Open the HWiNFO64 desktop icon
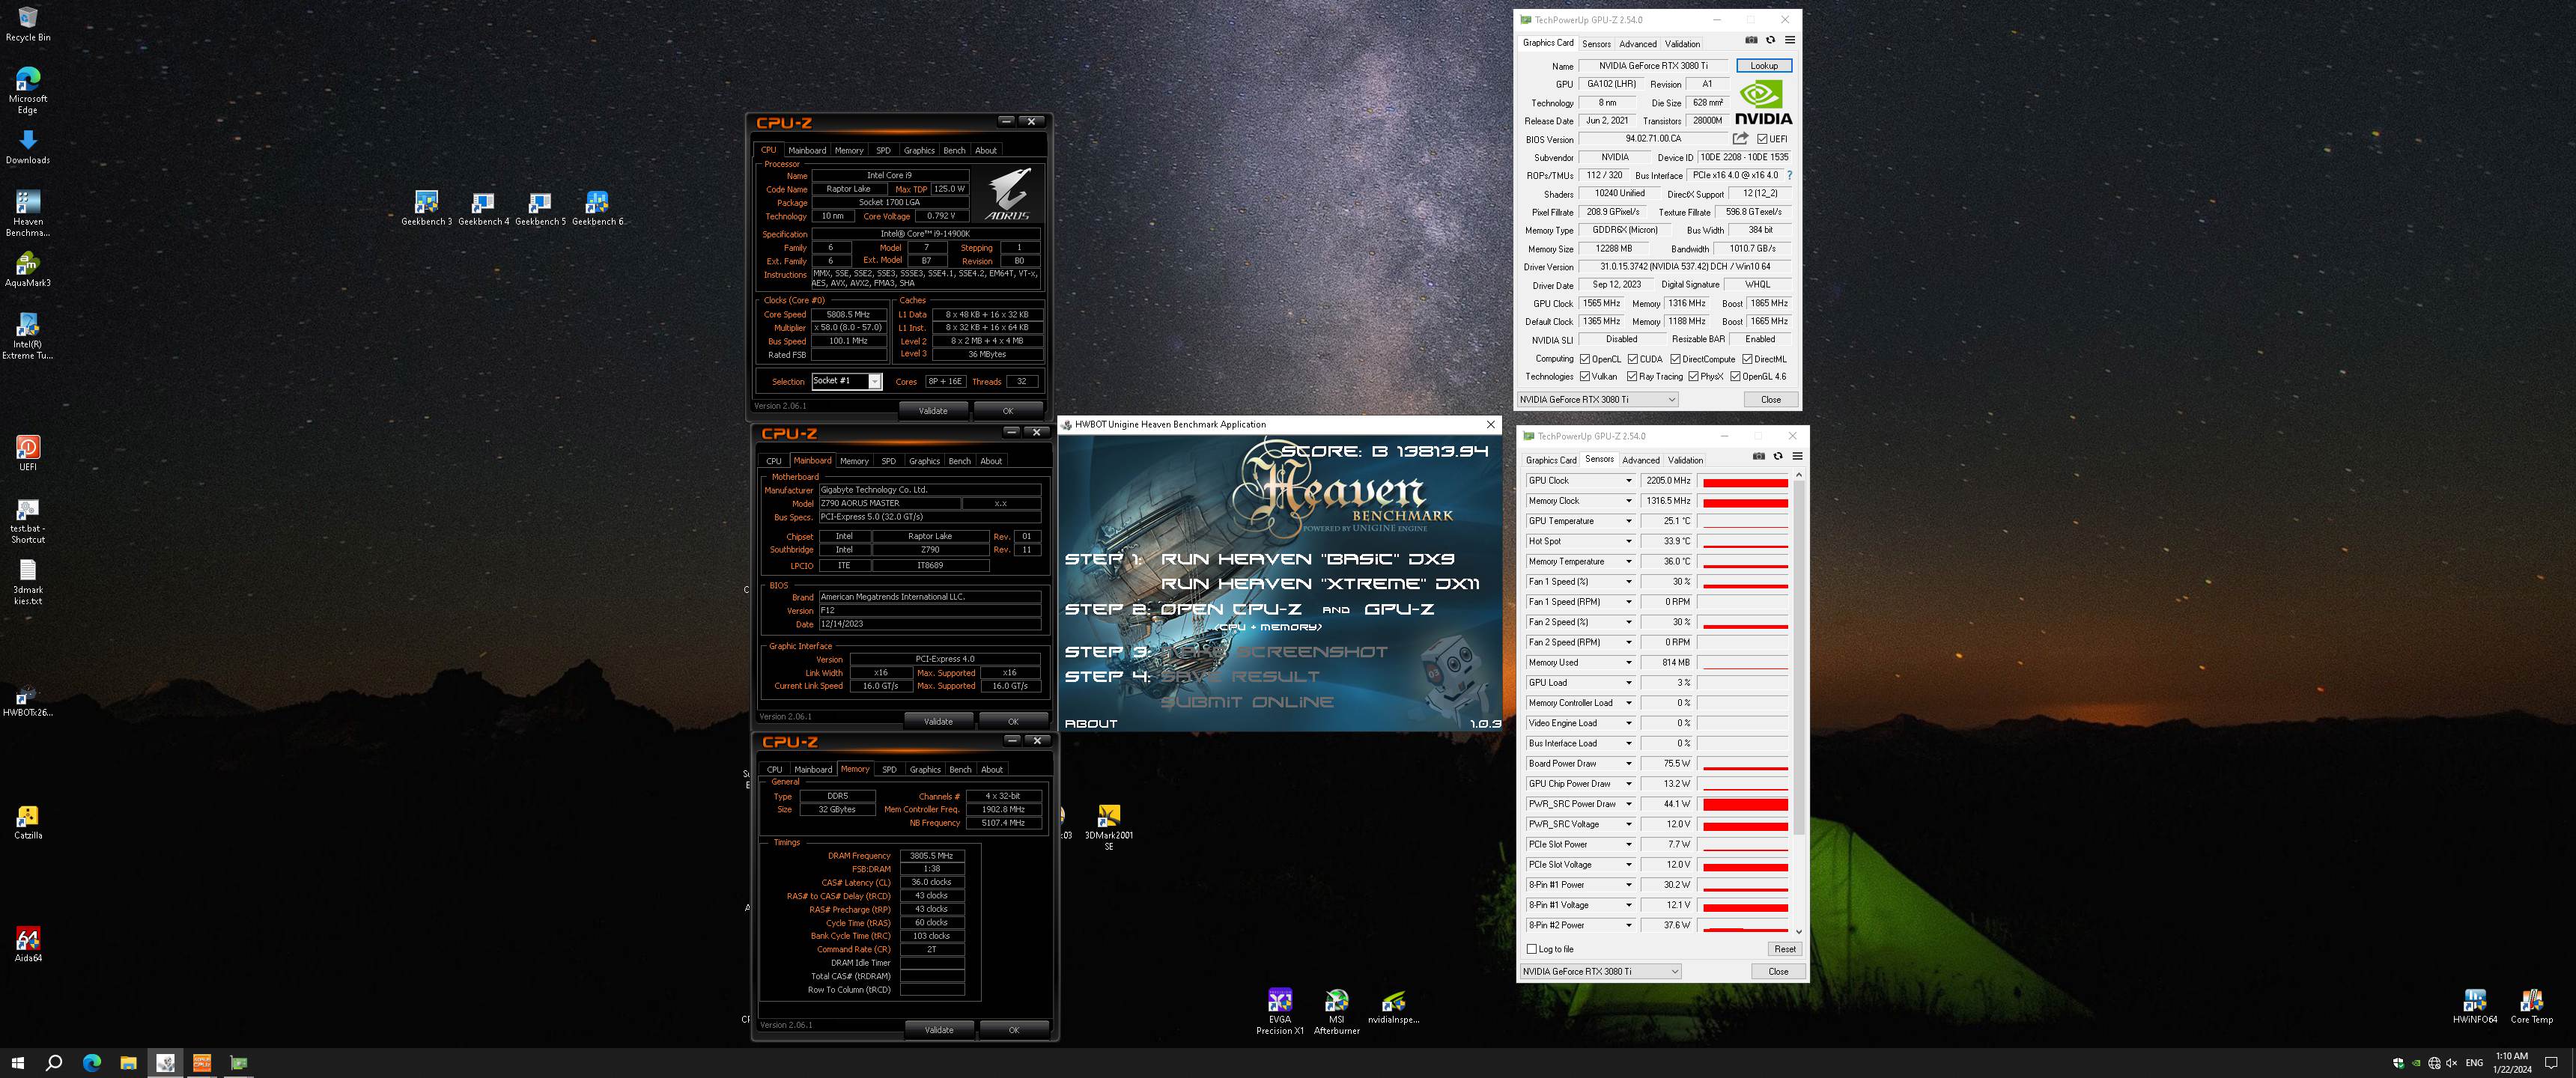Viewport: 2576px width, 1078px height. coord(2475,1006)
